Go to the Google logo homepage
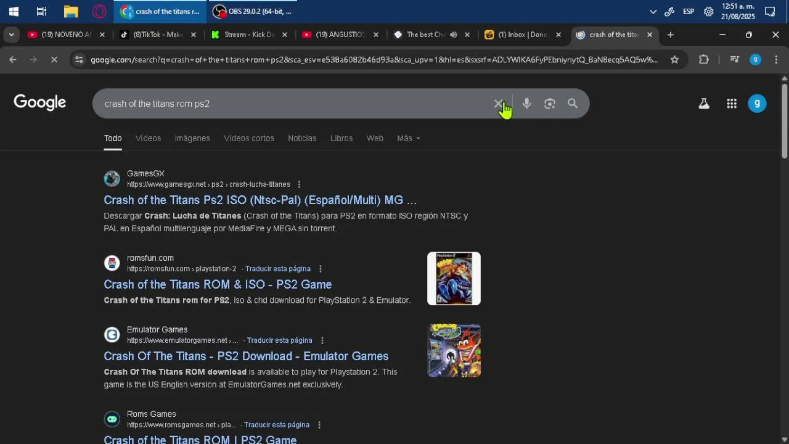789x444 pixels. (40, 102)
